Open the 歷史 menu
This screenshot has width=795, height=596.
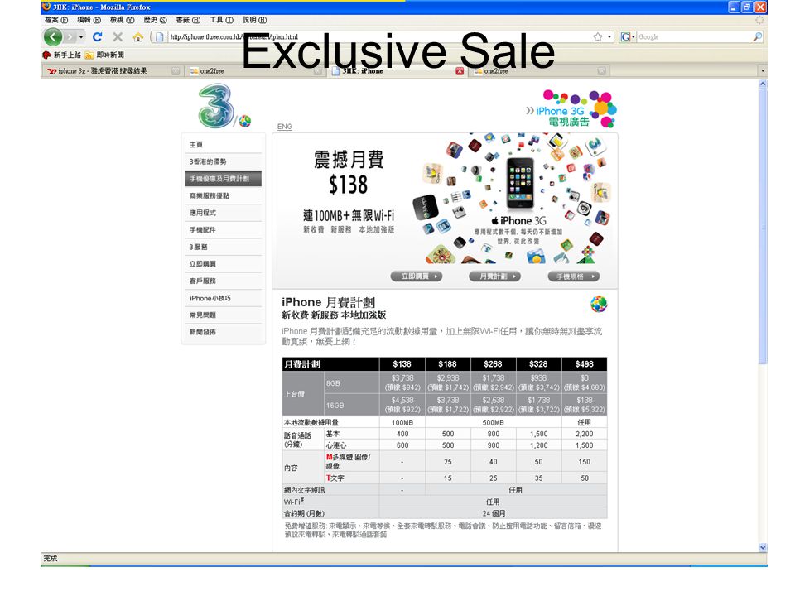[x=155, y=20]
